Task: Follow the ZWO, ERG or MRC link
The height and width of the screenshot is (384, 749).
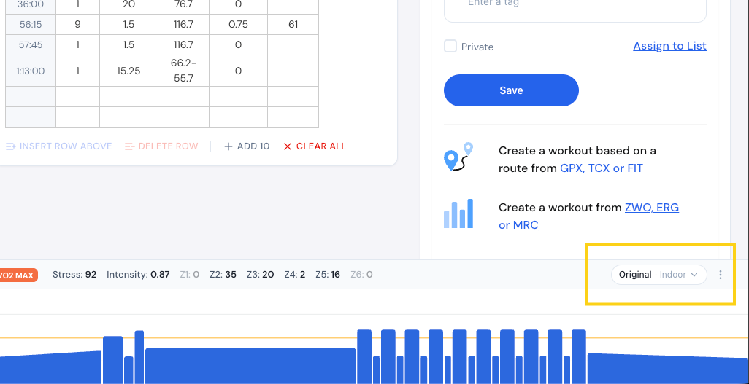Action: tap(651, 208)
